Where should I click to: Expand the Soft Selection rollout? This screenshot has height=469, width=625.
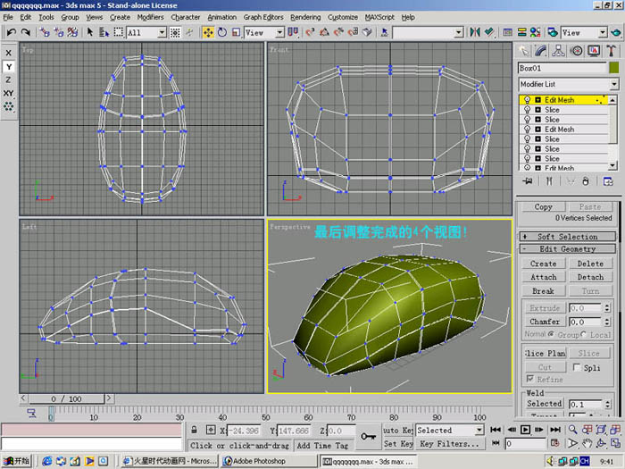pyautogui.click(x=568, y=237)
